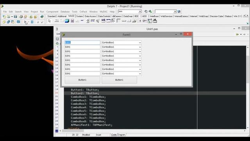Click the Save current desktop icon
Screen dimensions: 250x141
click(x=146, y=11)
